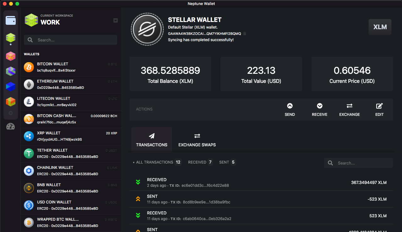Open the BNB Wallet

tap(71, 188)
